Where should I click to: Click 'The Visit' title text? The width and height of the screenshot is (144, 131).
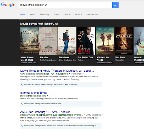[x=44, y=58]
